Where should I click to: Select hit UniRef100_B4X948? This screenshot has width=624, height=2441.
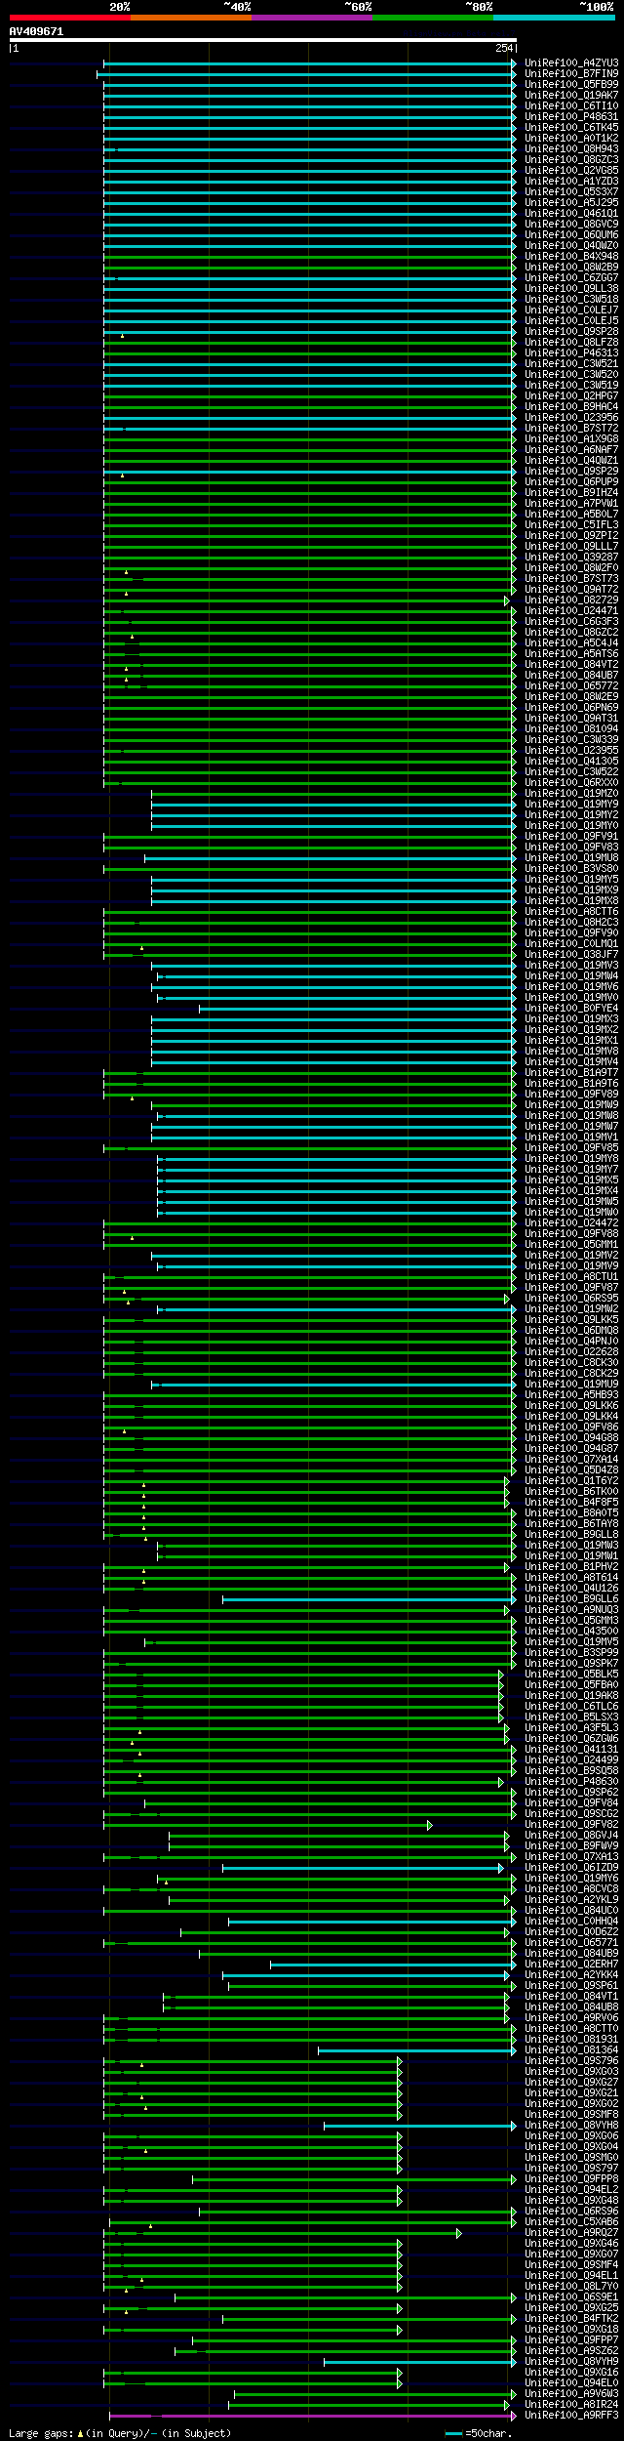(x=571, y=256)
